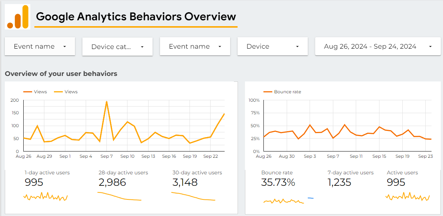This screenshot has width=443, height=216.
Task: Toggle the light orange Views legend item
Action: [x=65, y=92]
